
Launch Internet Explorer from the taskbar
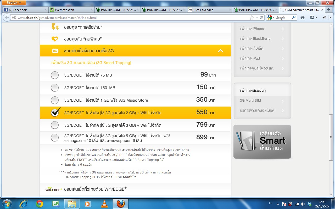coord(23,204)
